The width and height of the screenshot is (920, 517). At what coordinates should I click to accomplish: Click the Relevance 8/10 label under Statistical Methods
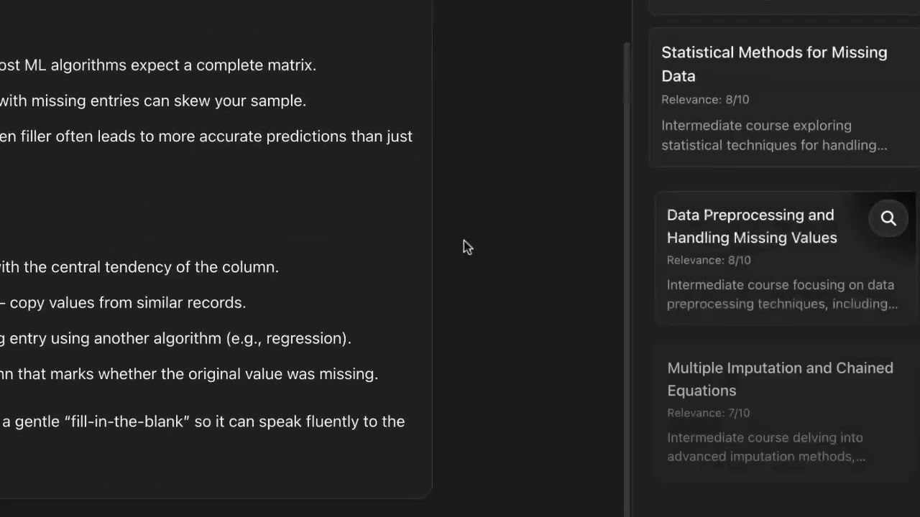[704, 100]
